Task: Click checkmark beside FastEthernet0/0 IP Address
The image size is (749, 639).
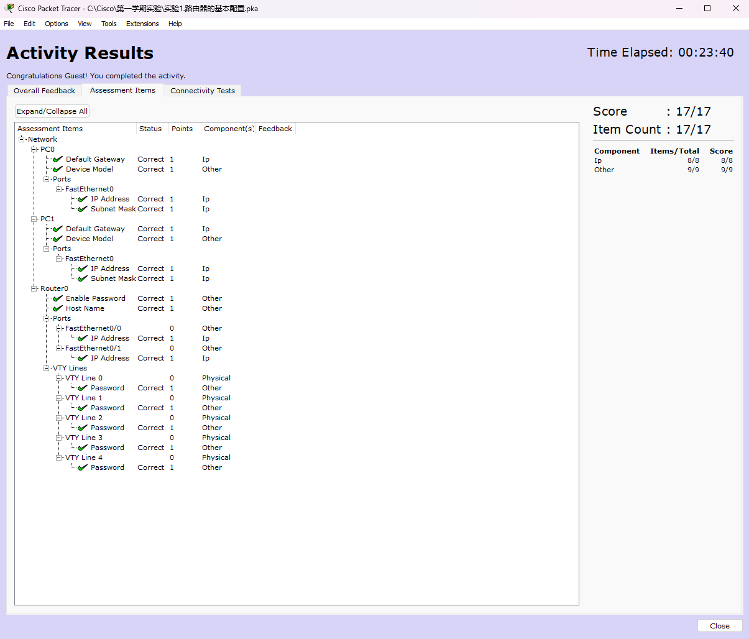Action: click(x=83, y=338)
